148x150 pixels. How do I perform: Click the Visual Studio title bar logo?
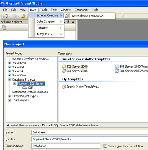(x=3, y=3)
